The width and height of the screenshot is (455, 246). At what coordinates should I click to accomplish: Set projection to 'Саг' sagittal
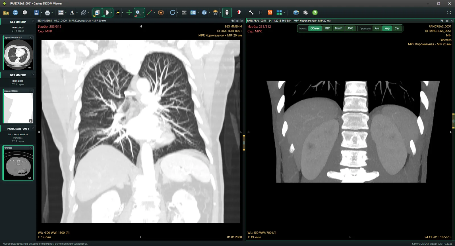[x=397, y=28]
